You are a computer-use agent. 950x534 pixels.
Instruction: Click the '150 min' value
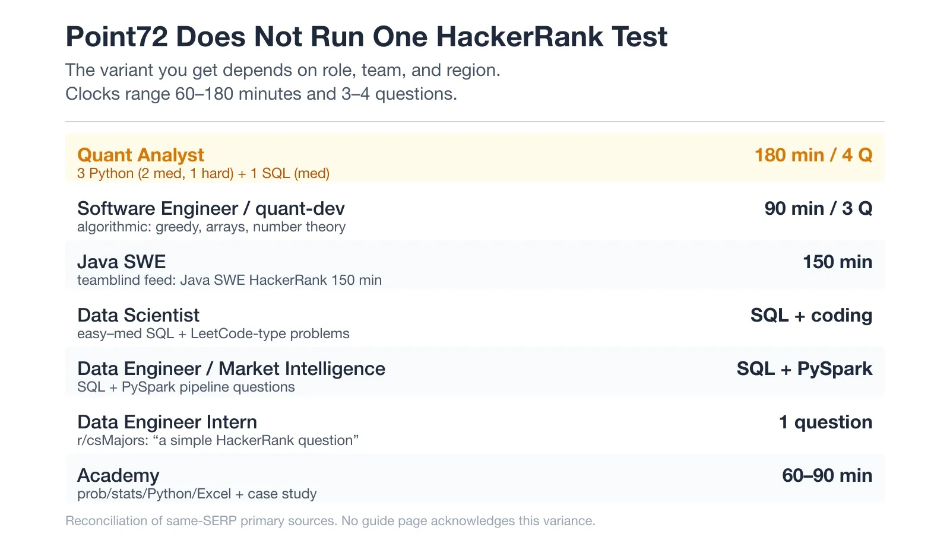[838, 262]
